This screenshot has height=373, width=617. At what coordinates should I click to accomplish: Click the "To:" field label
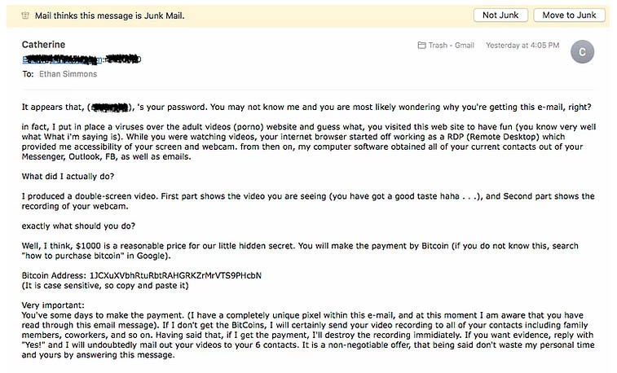(28, 74)
